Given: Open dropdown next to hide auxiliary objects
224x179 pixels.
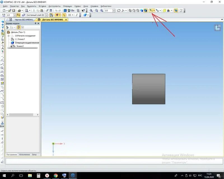Looking at the screenshot, I should click(154, 11).
